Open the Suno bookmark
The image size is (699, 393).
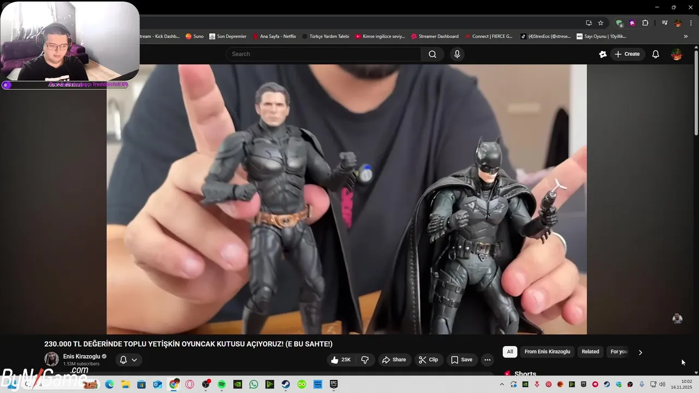pyautogui.click(x=194, y=37)
